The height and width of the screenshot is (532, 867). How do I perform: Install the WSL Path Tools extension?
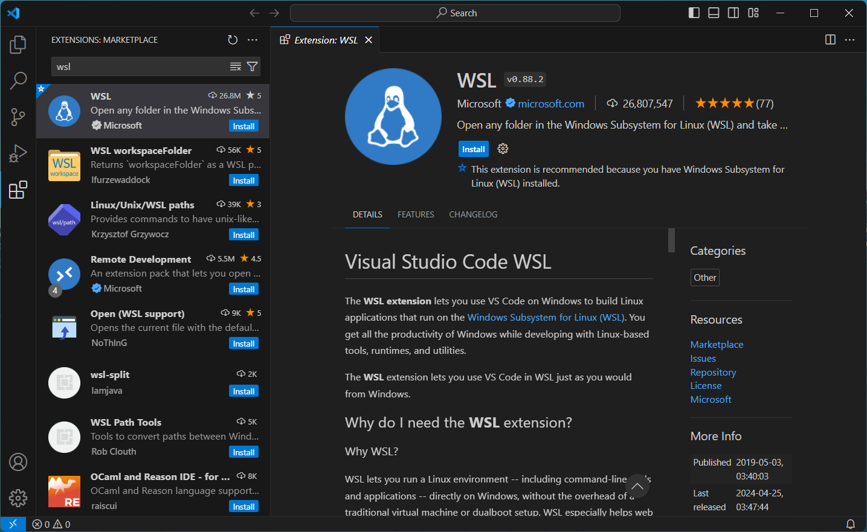243,452
